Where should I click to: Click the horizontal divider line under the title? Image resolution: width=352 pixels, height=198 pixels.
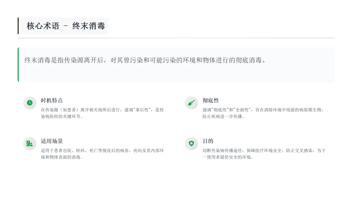[176, 38]
